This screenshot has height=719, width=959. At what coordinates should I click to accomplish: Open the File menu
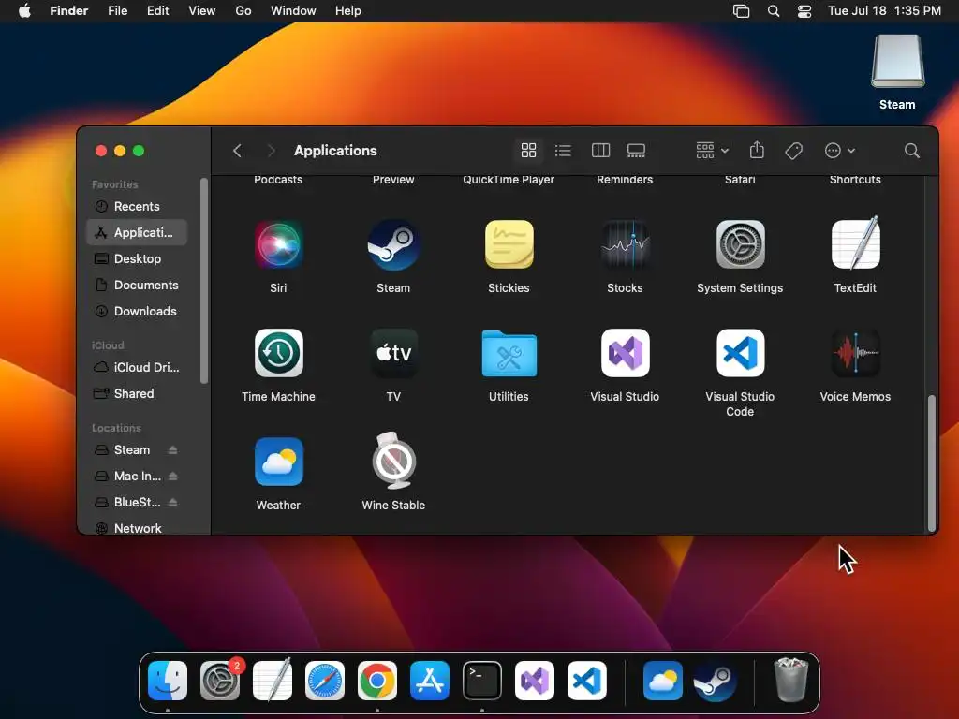tap(117, 11)
